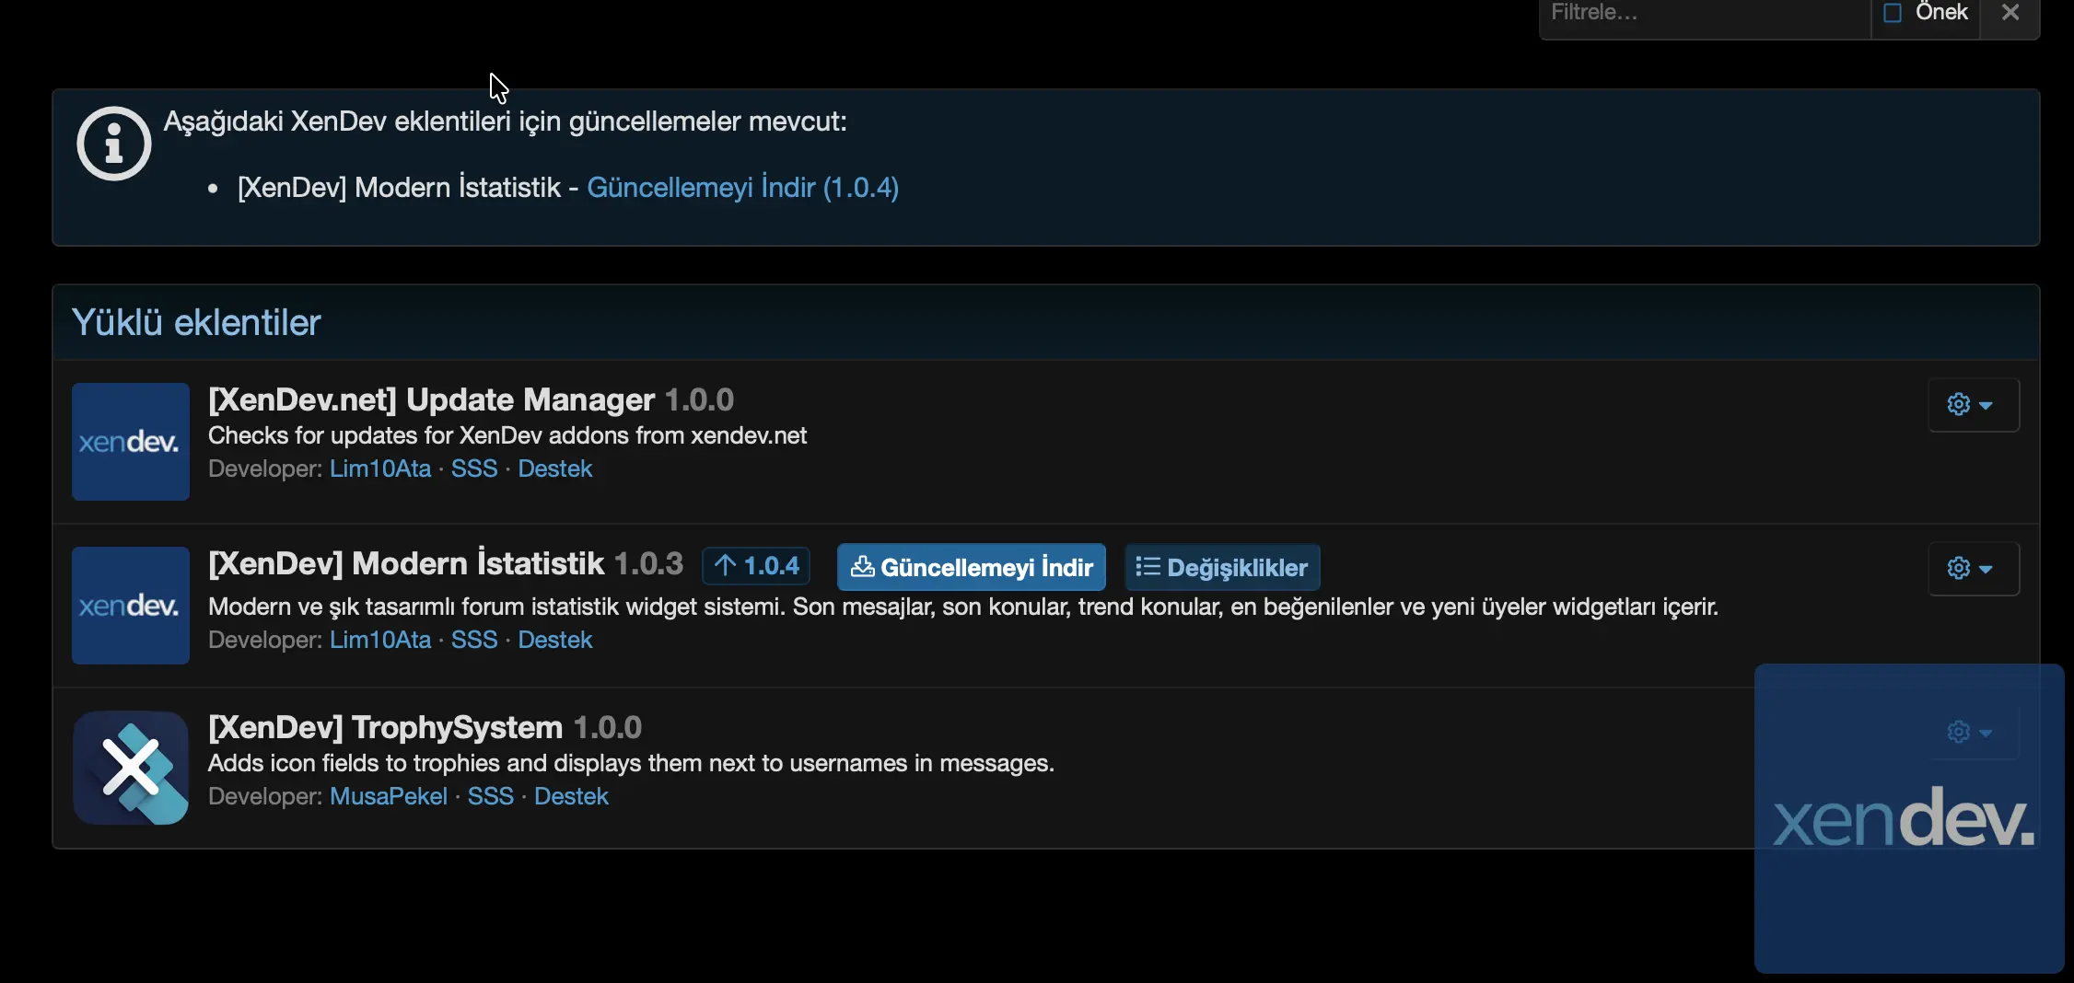Viewport: 2074px width, 983px height.
Task: Open Modern İstatistik gear dropdown
Action: (1972, 569)
